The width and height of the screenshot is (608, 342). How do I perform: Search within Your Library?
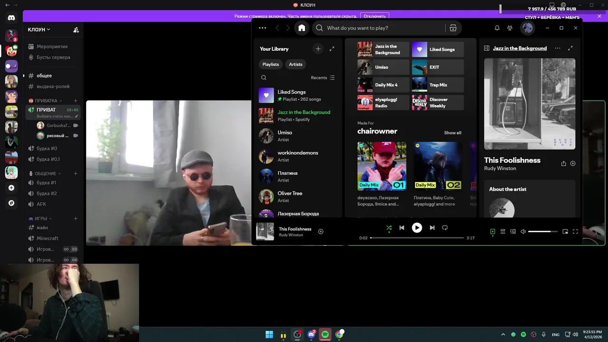pyautogui.click(x=264, y=77)
